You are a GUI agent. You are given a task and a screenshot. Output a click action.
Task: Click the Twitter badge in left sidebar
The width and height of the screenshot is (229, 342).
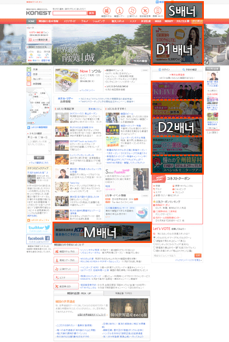[39, 228]
